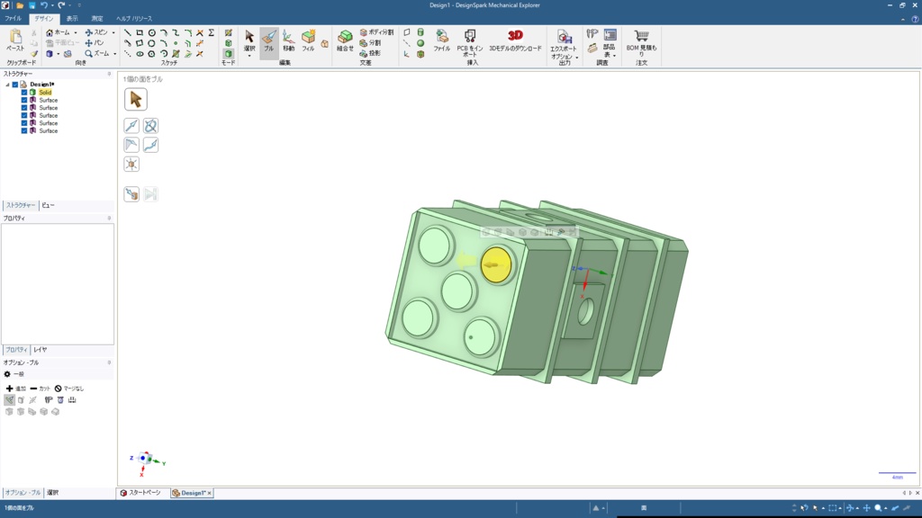The image size is (922, 518).
Task: Open the ペースト (Paste) button
Action: click(14, 40)
